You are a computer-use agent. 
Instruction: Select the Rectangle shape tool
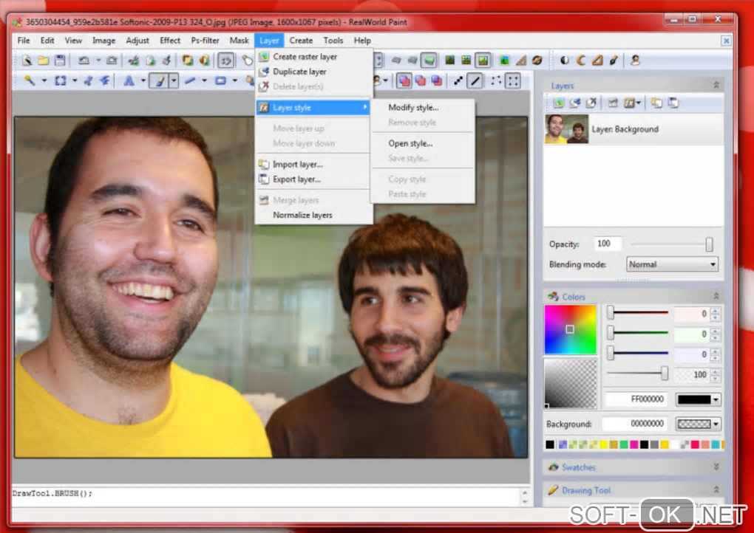coord(220,80)
